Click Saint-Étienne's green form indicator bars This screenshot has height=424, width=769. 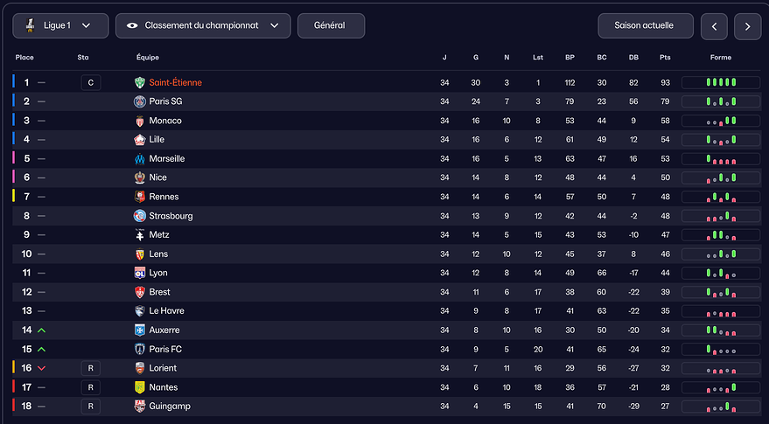(x=721, y=82)
